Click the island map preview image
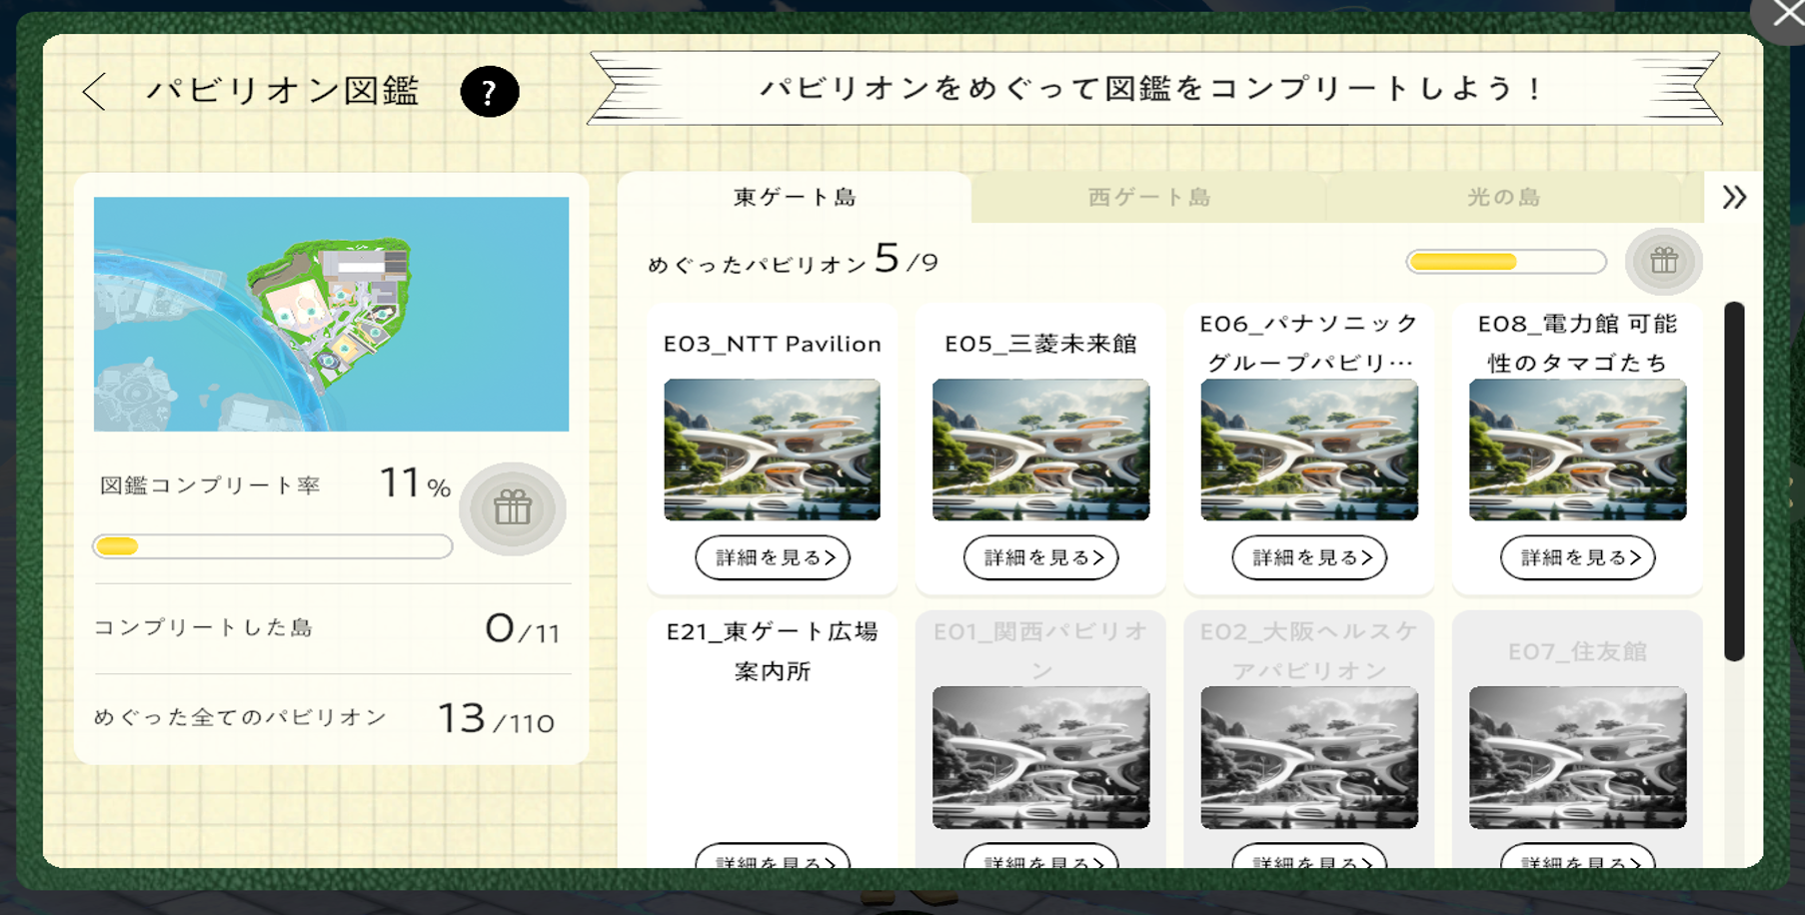This screenshot has height=915, width=1805. point(331,314)
